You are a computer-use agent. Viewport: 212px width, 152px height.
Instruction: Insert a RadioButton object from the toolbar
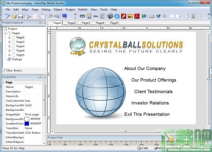click(x=164, y=16)
